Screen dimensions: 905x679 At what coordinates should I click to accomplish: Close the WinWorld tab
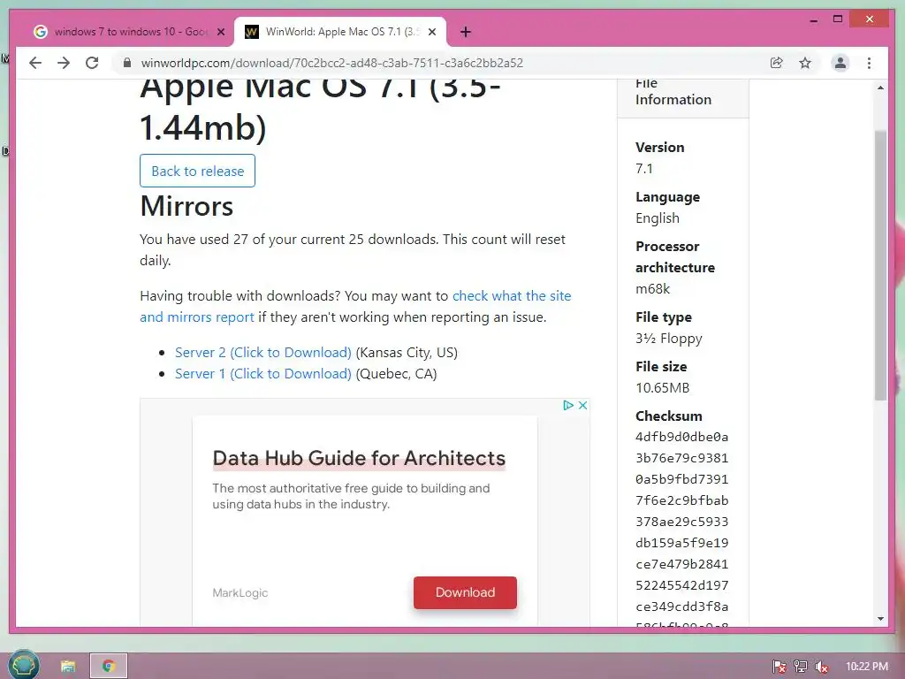pyautogui.click(x=432, y=32)
